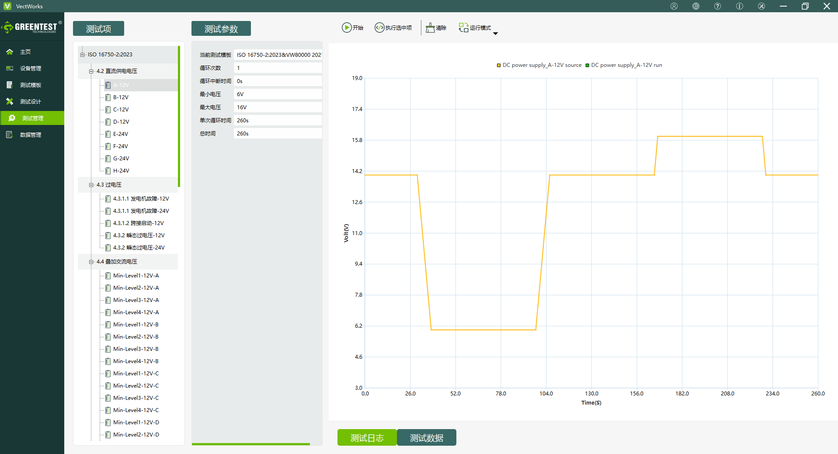Viewport: 838px width, 454px height.
Task: Click the 最大电压 value field
Action: point(278,107)
